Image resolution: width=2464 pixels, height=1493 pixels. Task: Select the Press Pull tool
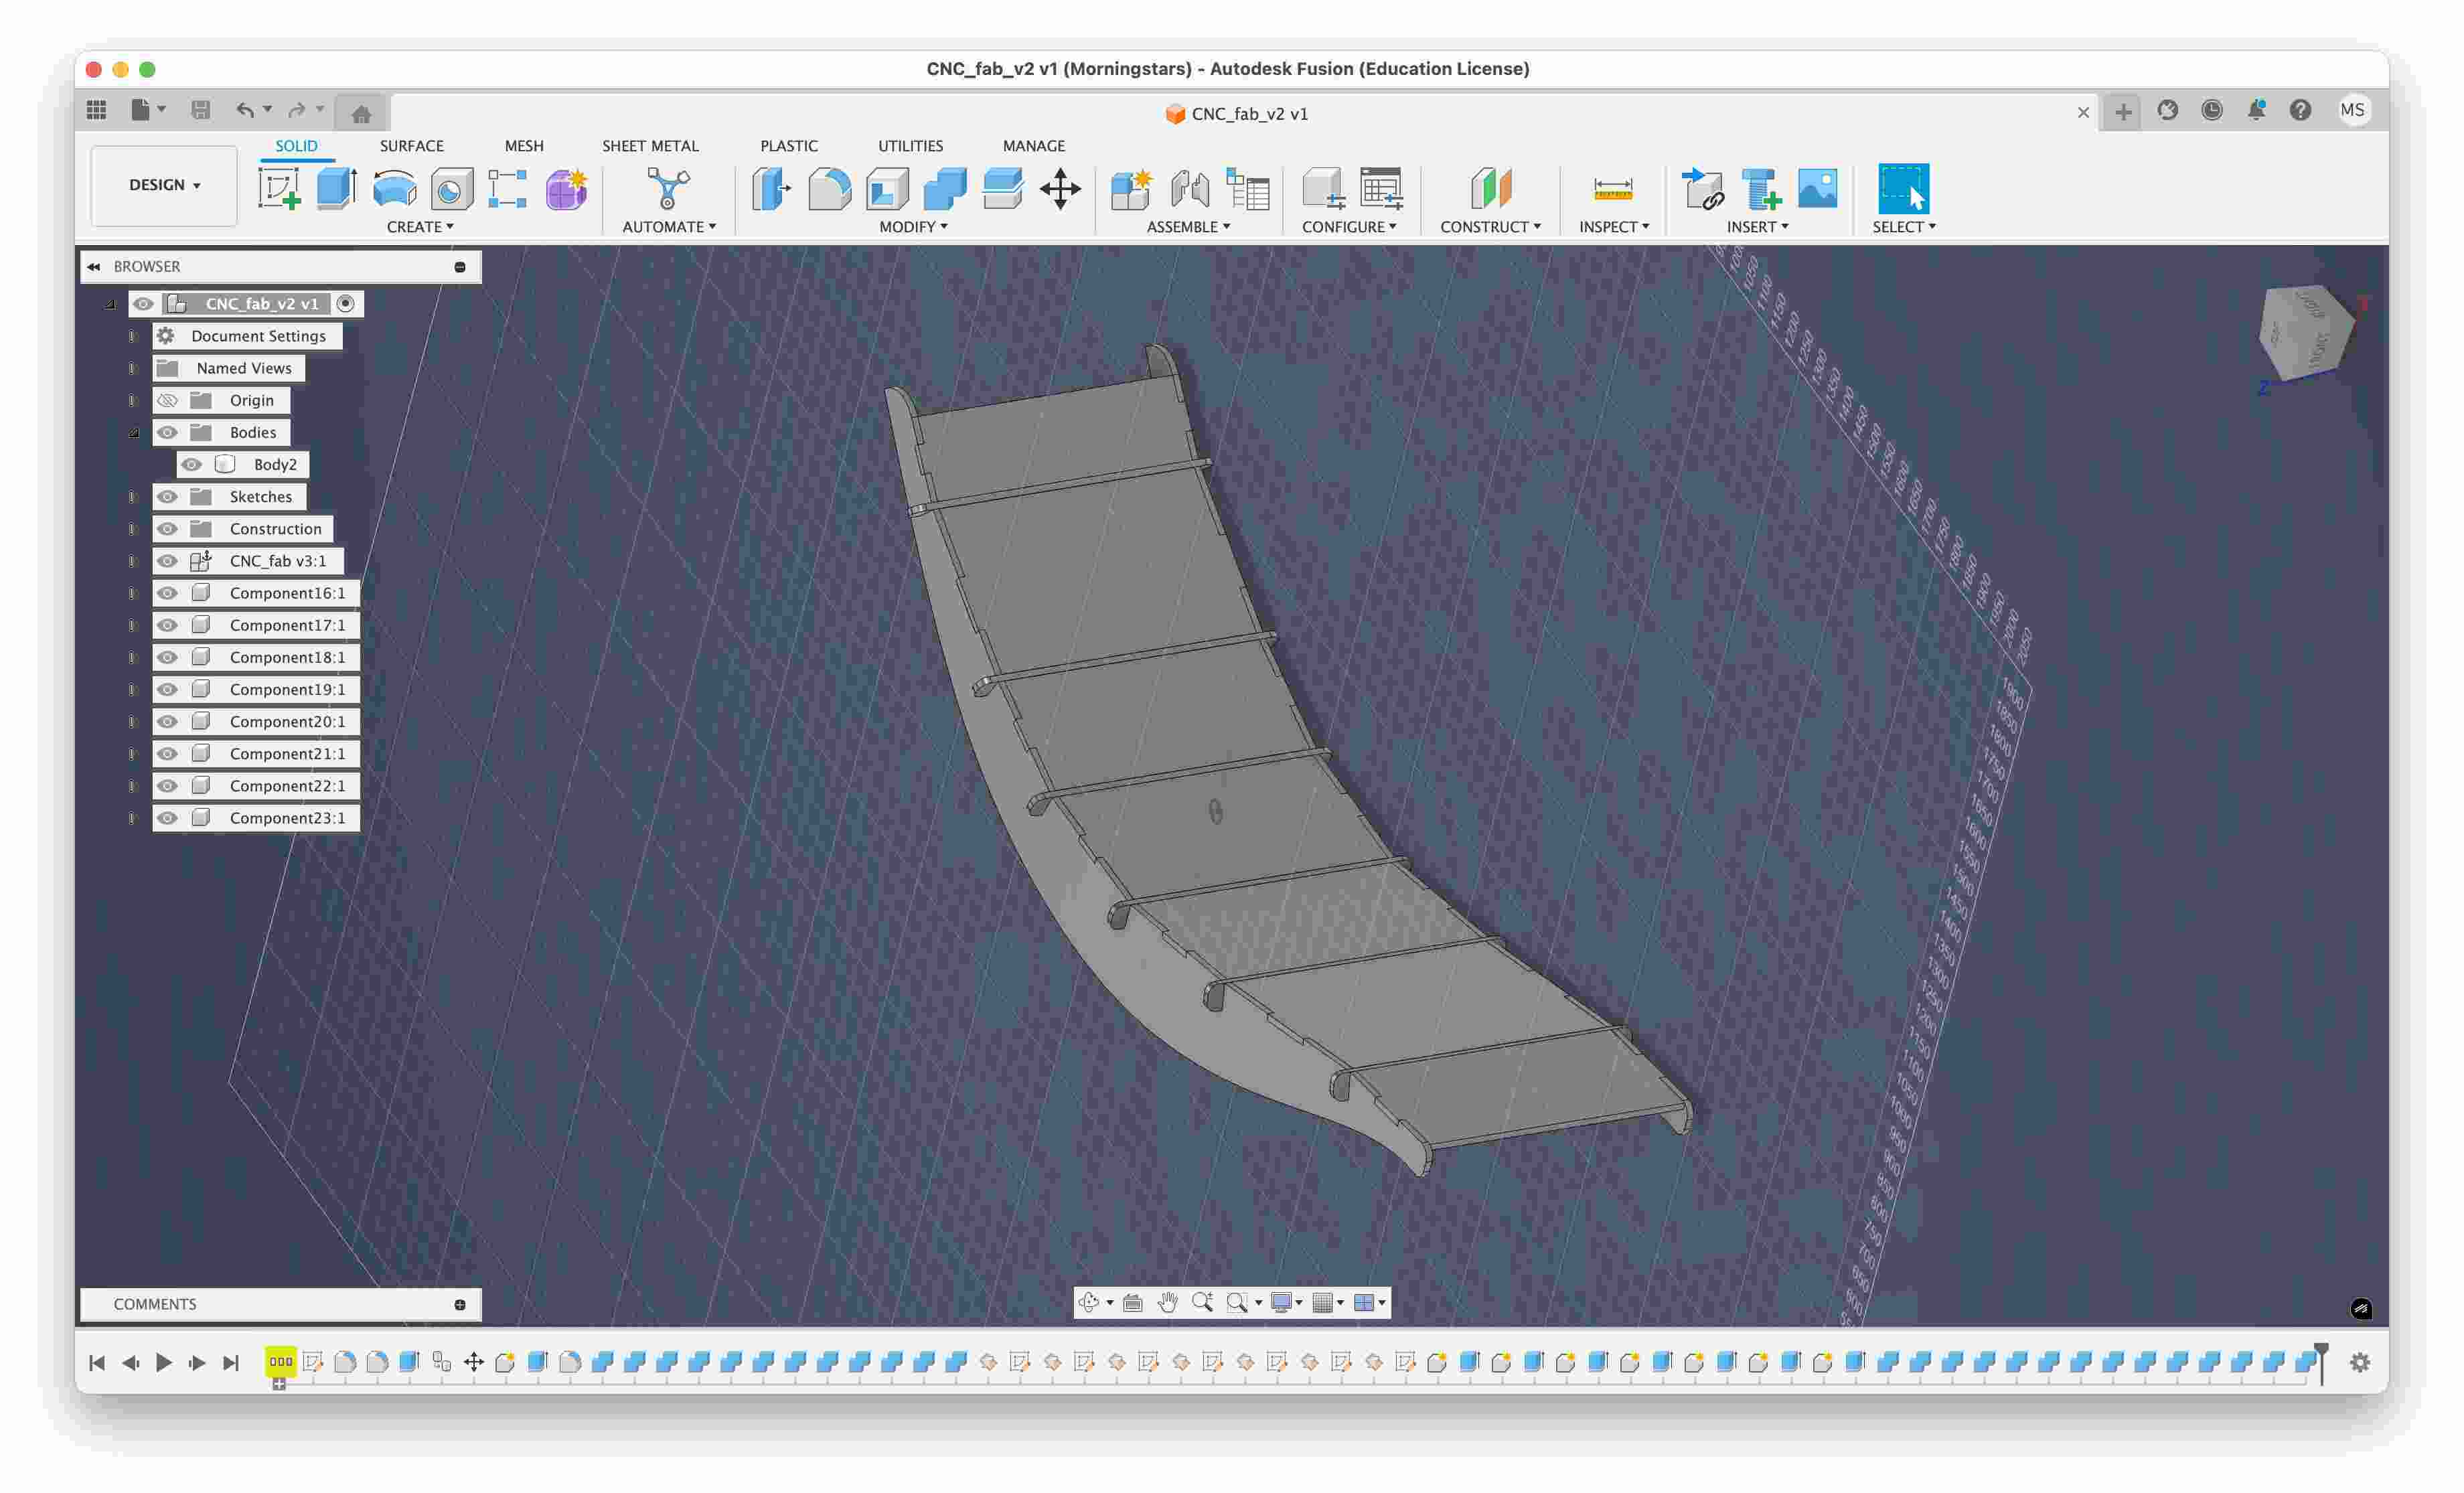pyautogui.click(x=771, y=188)
